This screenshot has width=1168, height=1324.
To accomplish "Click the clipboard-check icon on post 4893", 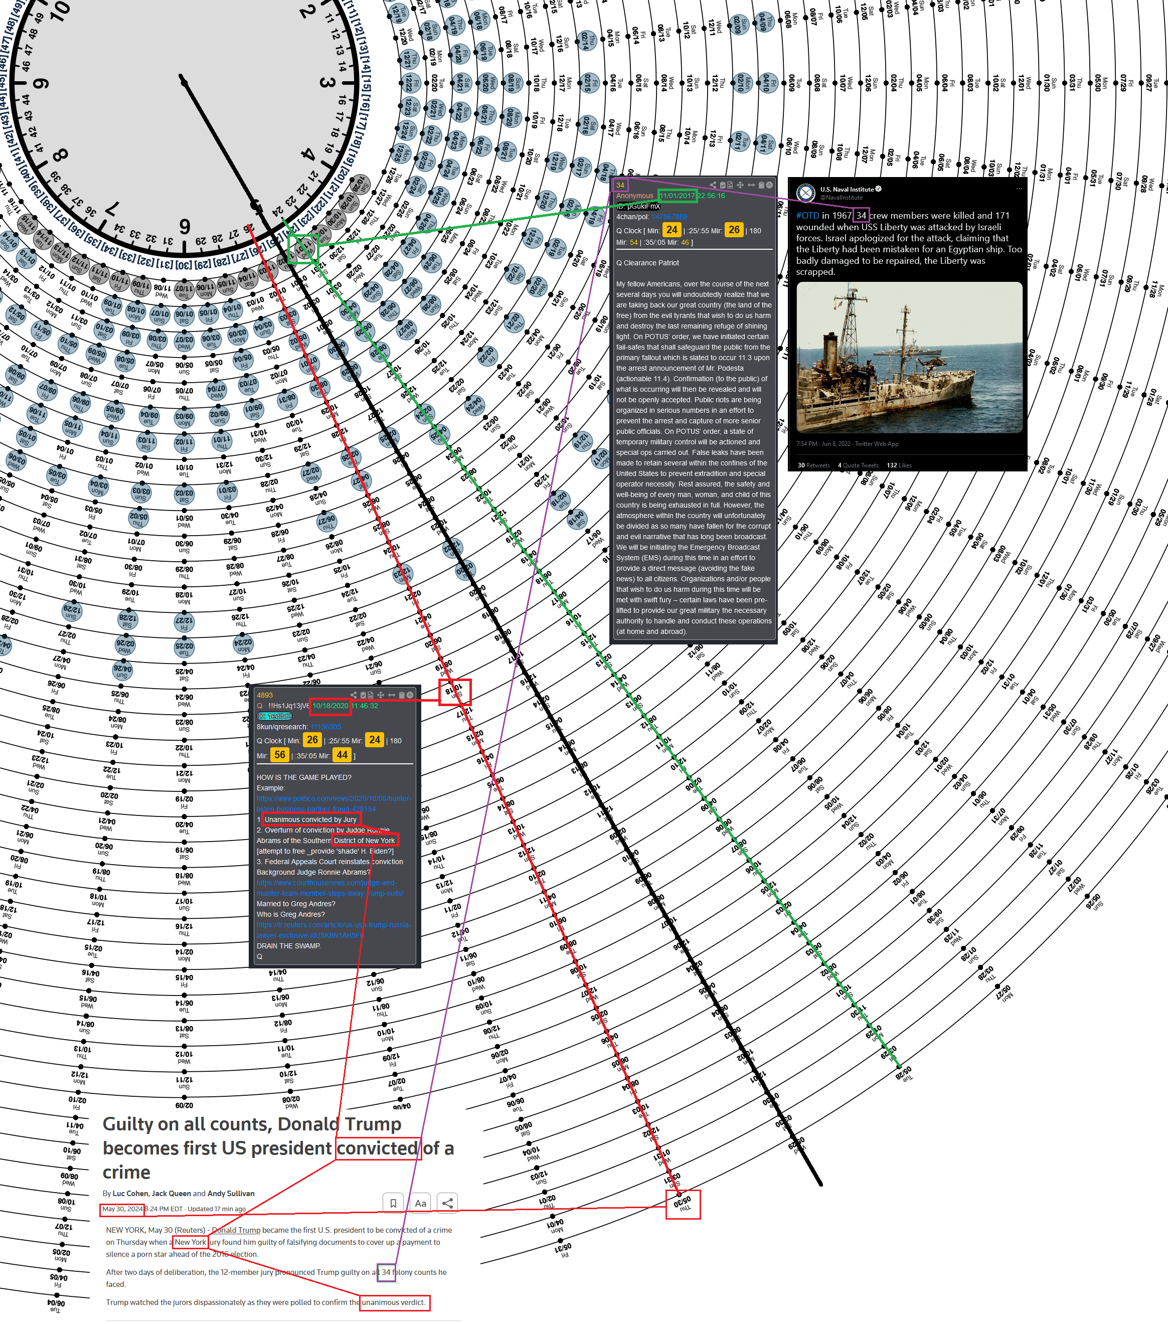I will click(364, 696).
